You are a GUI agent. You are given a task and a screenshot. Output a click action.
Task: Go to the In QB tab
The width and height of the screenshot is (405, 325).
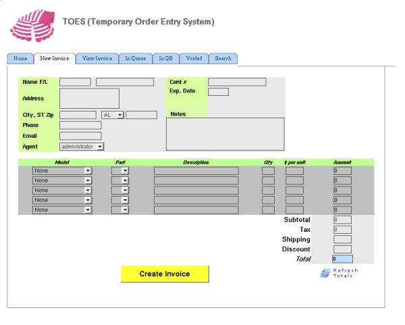coord(165,59)
